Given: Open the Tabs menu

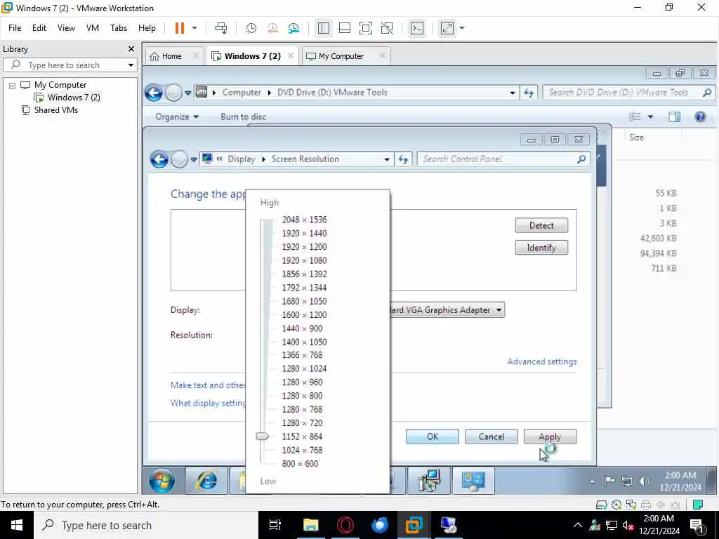Looking at the screenshot, I should [119, 28].
